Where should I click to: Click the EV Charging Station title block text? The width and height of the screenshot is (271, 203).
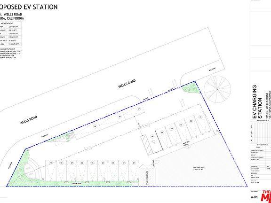pos(257,101)
